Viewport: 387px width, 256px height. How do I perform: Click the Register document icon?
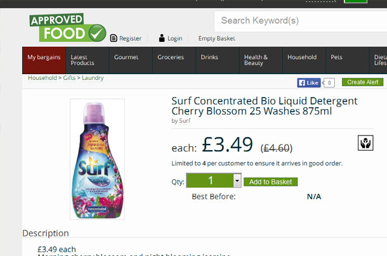(114, 38)
